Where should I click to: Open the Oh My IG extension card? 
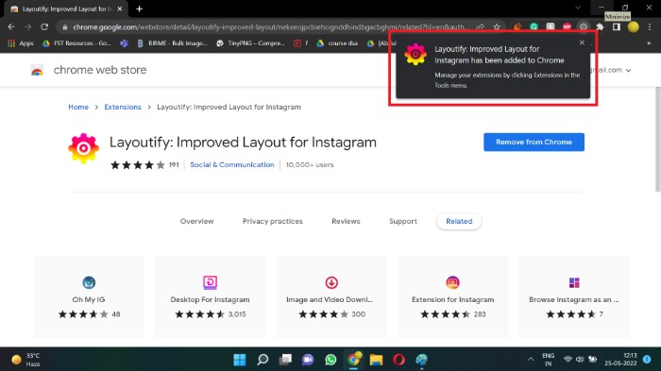coord(89,296)
